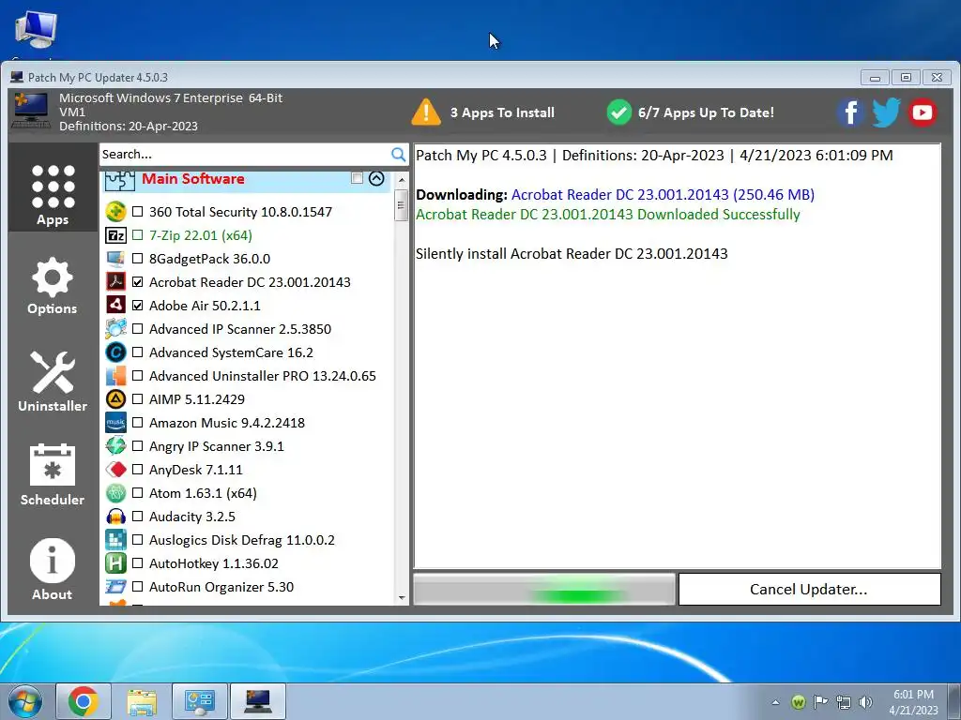
Task: Click the Acrobat Reader download link text
Action: 664,195
